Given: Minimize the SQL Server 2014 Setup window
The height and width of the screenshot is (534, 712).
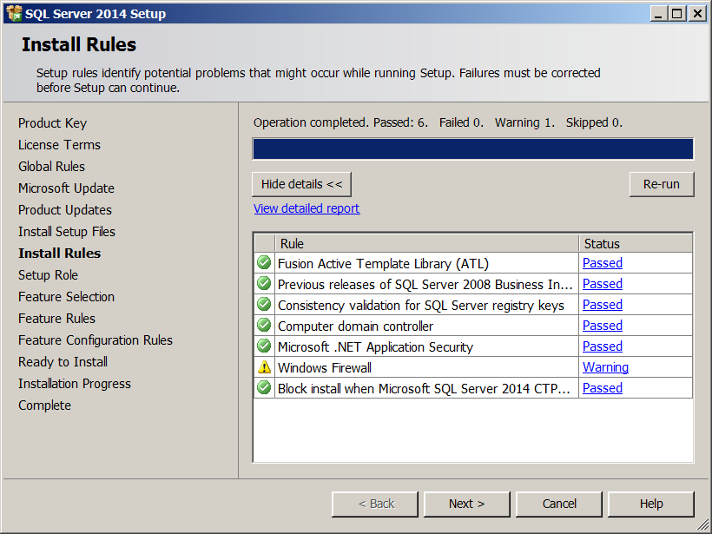Looking at the screenshot, I should (x=659, y=13).
